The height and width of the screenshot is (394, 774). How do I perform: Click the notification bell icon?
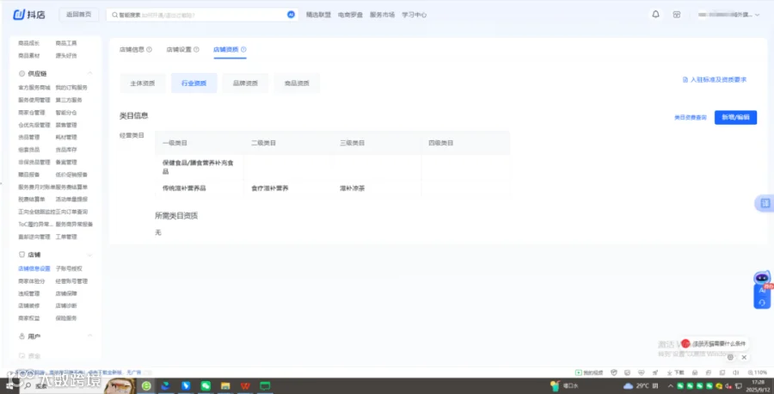click(655, 15)
